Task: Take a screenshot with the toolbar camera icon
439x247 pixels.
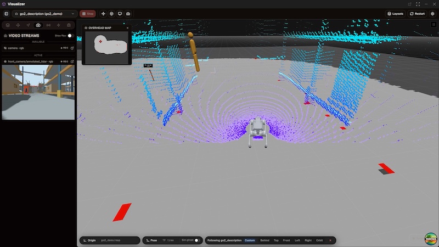Action: point(128,14)
